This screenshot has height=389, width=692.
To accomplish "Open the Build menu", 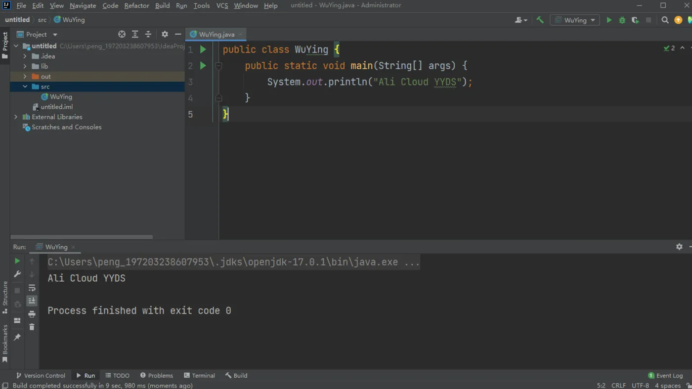I will (162, 5).
